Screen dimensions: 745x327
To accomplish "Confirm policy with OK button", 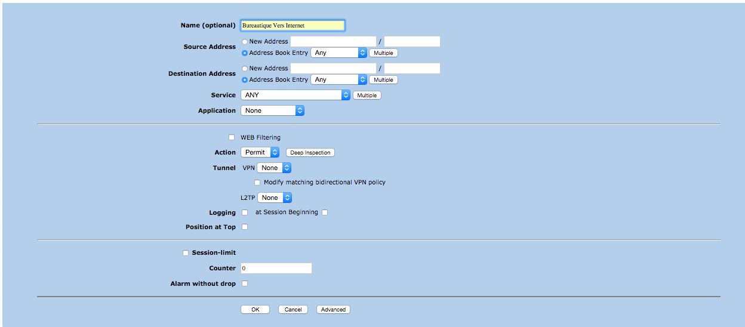I will pyautogui.click(x=255, y=310).
